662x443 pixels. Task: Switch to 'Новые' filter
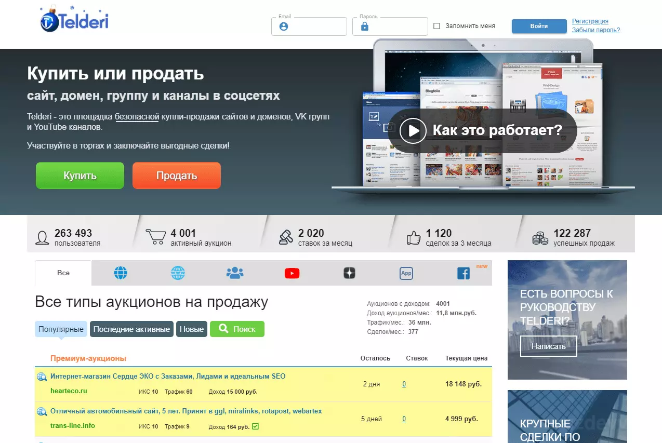(192, 329)
